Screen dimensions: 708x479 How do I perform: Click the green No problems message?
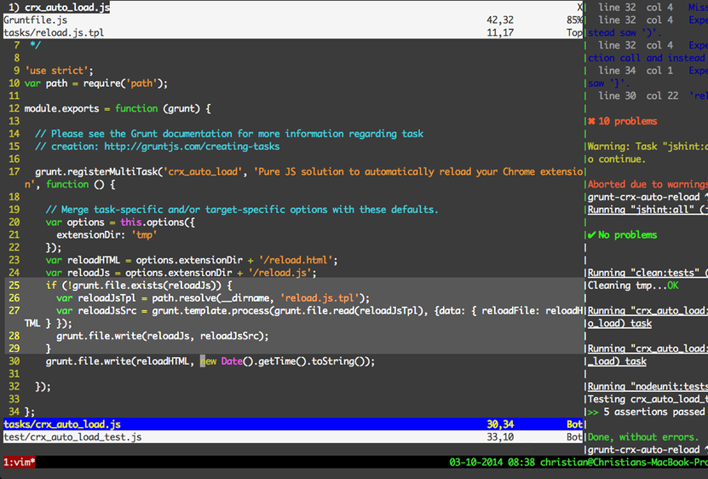tap(623, 235)
